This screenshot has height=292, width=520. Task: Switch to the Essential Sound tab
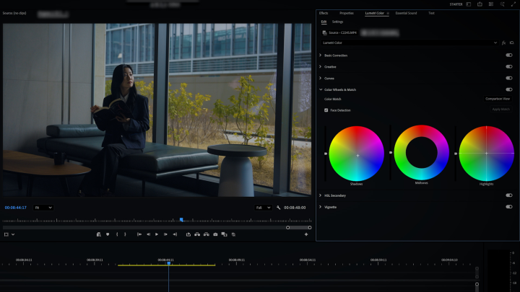pos(406,13)
